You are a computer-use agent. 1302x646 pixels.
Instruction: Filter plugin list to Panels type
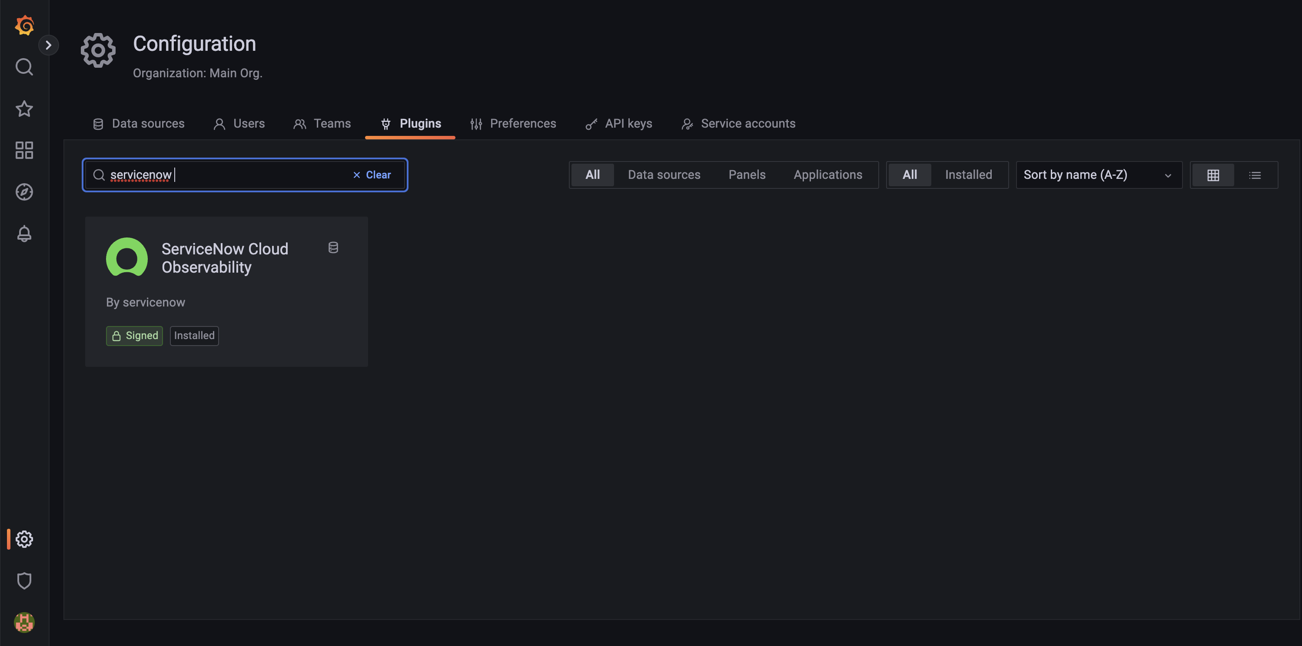coord(747,174)
